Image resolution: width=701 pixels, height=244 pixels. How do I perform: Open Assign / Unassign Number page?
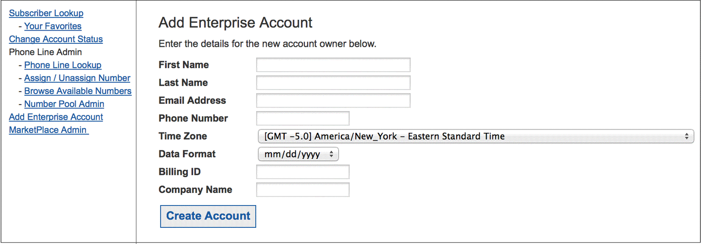pos(77,78)
